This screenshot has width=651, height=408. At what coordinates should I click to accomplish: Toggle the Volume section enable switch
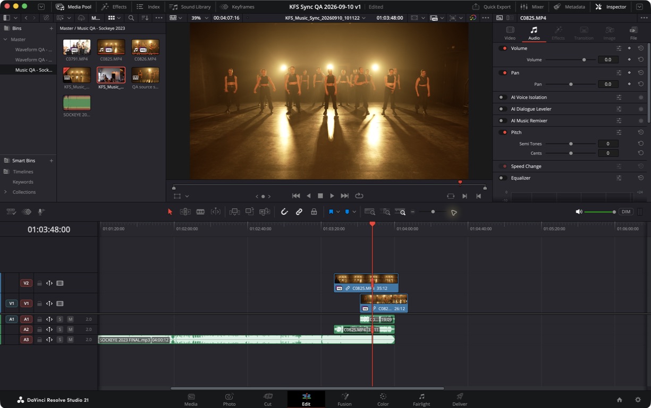coord(503,48)
